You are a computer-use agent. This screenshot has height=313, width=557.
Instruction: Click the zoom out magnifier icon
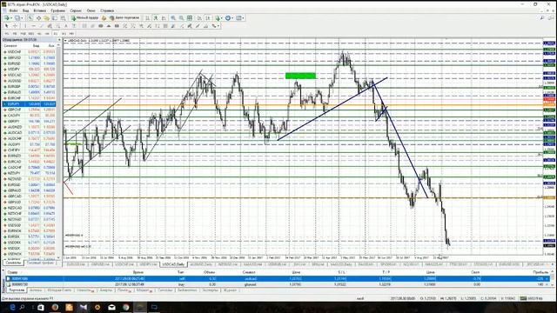pyautogui.click(x=181, y=17)
